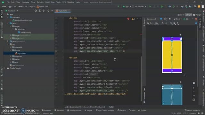Select AndroidManifest.xml in project tree
The height and width of the screenshot is (115, 205).
click(x=22, y=20)
